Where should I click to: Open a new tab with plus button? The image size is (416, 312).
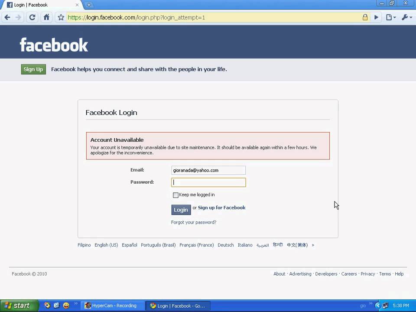tap(89, 5)
